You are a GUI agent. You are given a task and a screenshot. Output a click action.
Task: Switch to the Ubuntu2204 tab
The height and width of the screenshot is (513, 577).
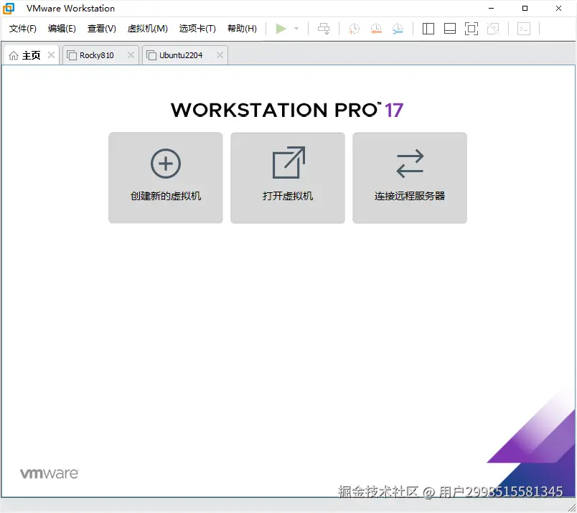(185, 55)
